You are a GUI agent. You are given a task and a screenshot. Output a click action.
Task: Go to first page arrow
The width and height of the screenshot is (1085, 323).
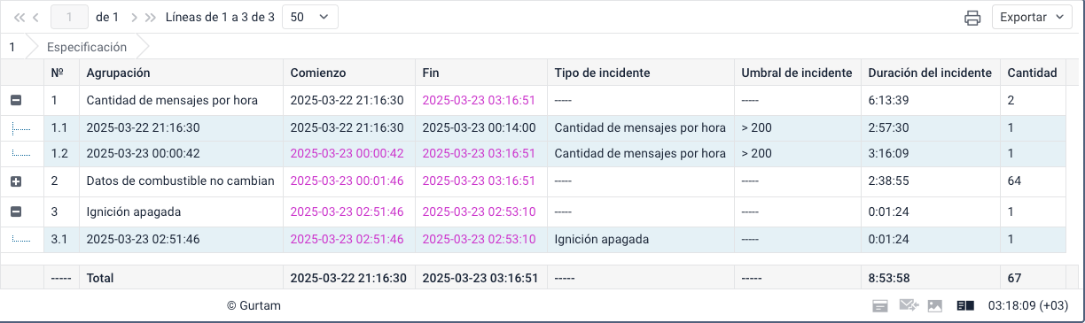(20, 17)
